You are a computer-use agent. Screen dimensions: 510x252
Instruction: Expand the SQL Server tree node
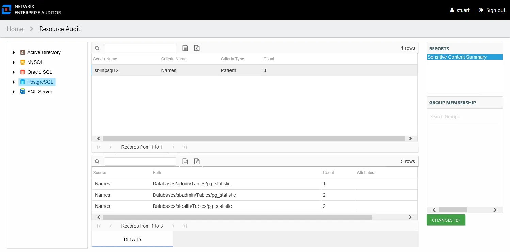coord(14,92)
